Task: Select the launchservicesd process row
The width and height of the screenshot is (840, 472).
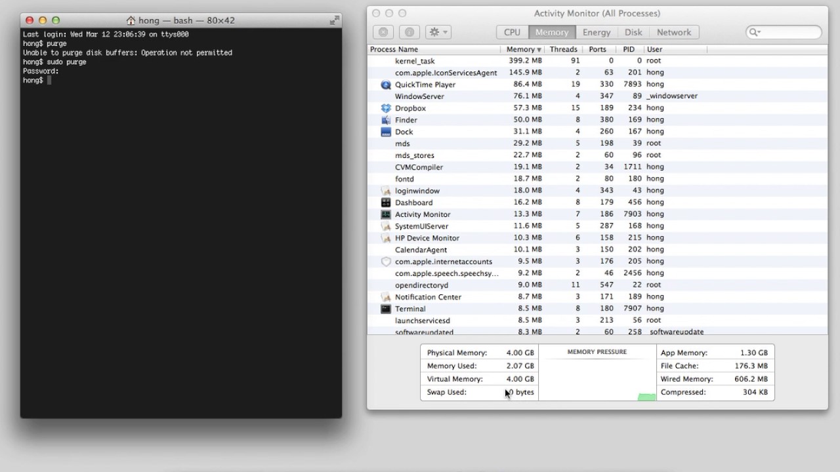Action: (597, 321)
